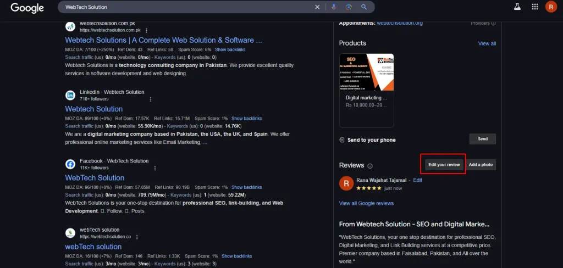Image resolution: width=563 pixels, height=268 pixels.
Task: Show backlinks for Facebook result
Action: pos(247,187)
